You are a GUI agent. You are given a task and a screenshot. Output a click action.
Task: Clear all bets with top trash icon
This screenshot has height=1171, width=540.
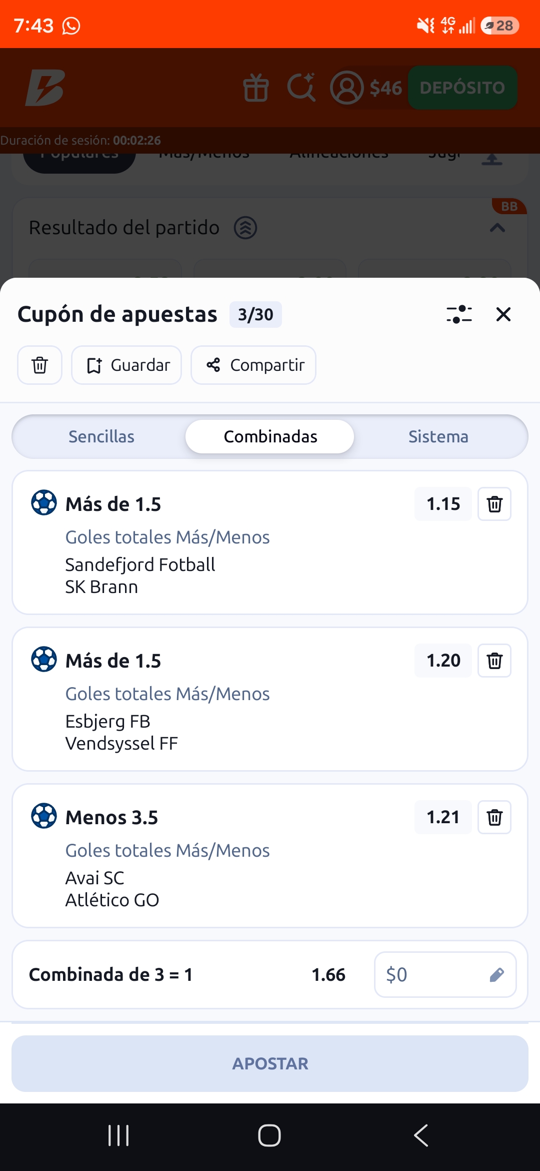click(40, 365)
